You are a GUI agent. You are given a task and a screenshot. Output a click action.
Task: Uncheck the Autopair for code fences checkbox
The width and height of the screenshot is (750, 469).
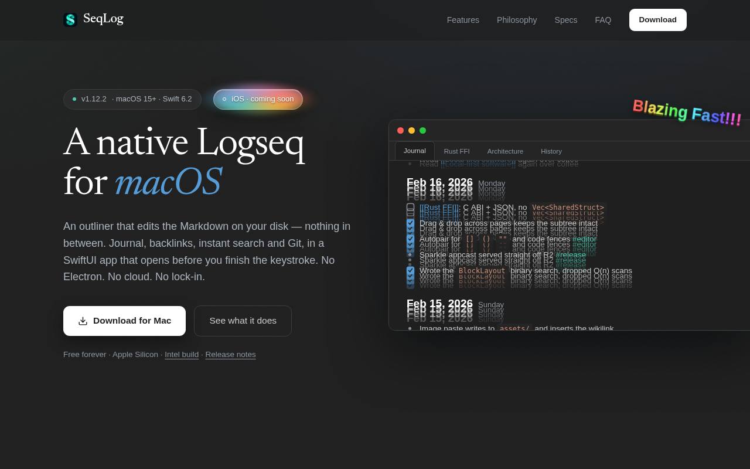tap(410, 239)
